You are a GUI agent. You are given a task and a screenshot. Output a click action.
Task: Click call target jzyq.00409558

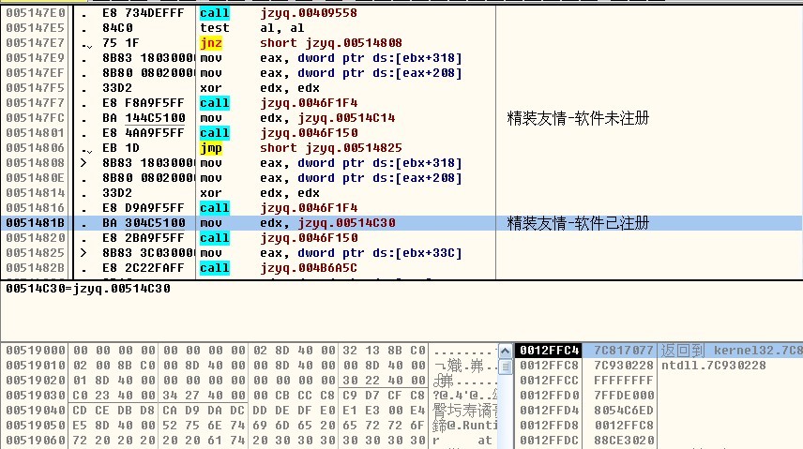tap(309, 13)
